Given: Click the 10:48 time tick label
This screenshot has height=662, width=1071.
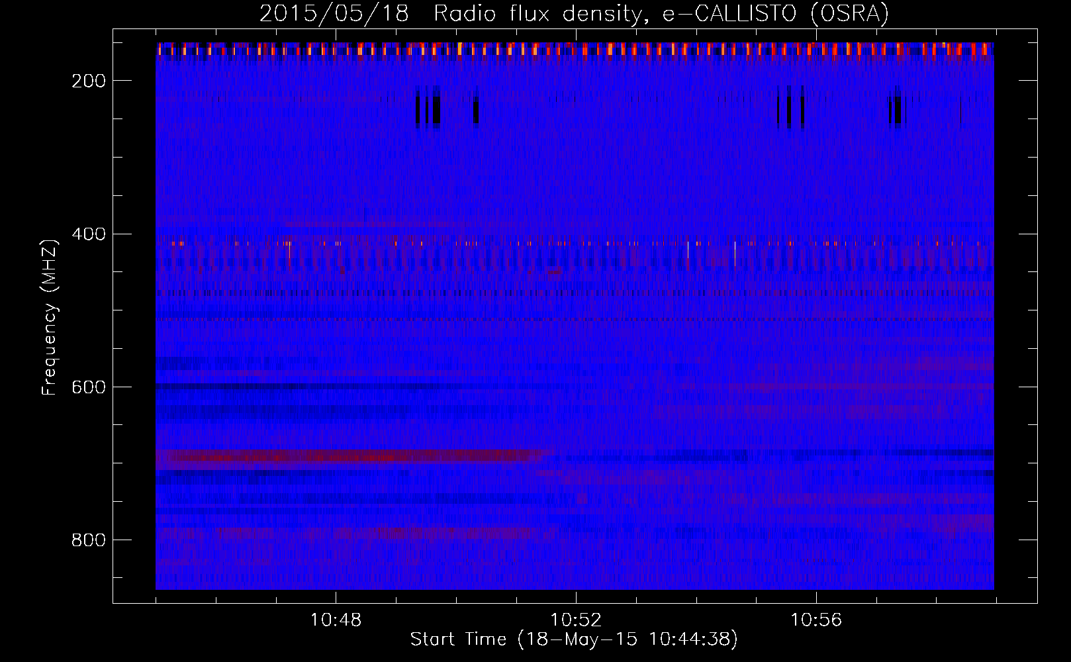Looking at the screenshot, I should click(x=336, y=620).
